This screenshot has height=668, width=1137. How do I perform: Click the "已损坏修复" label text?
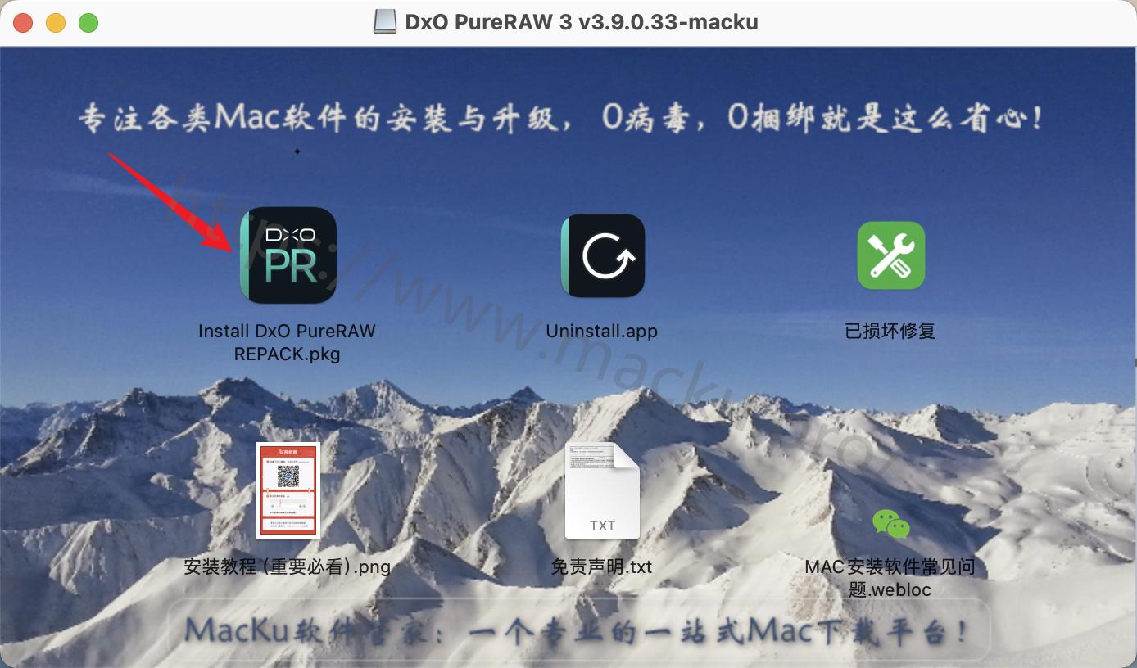click(890, 332)
